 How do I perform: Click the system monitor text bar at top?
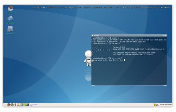(102, 8)
